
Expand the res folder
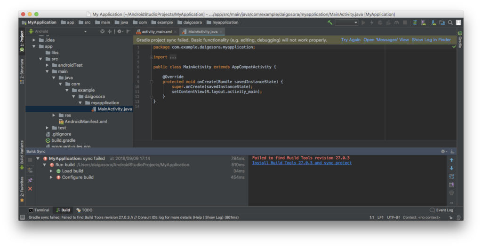(54, 115)
